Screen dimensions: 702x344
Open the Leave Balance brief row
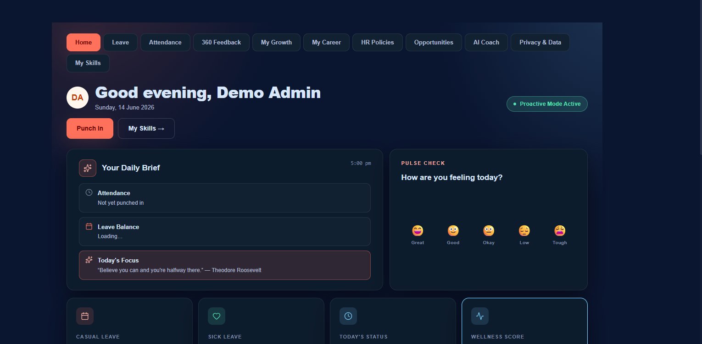point(225,231)
